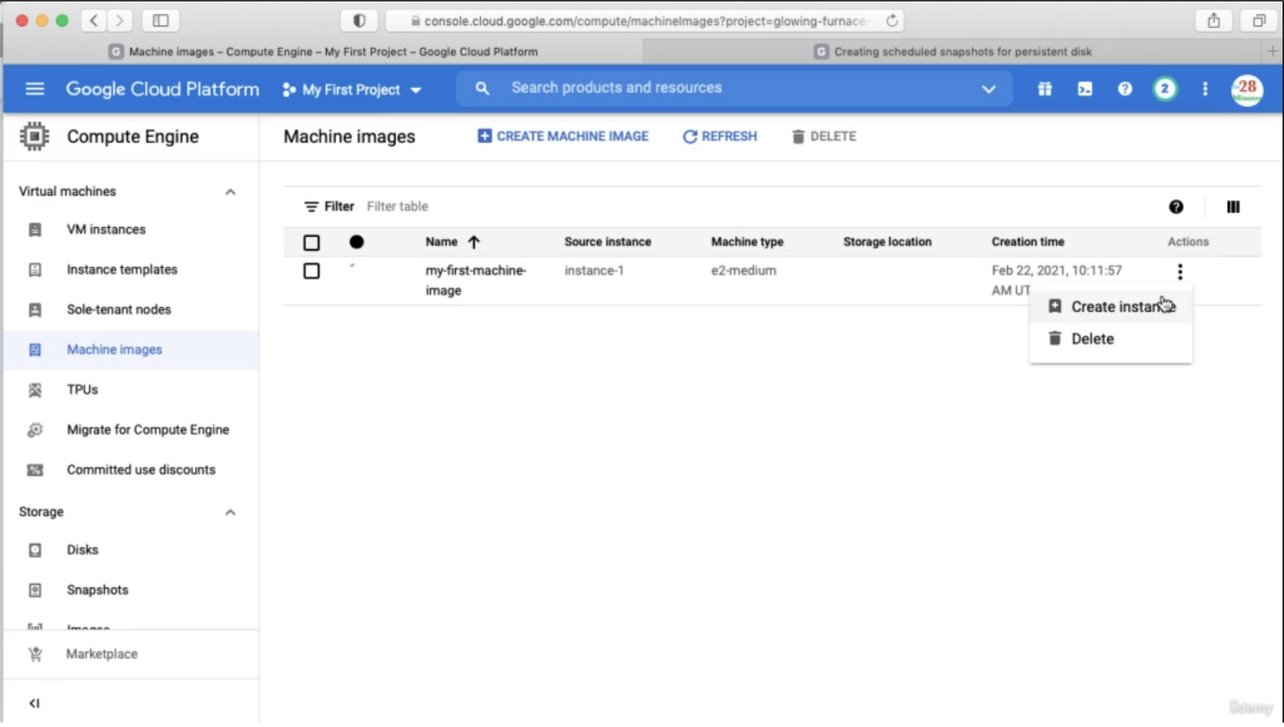Open column display options icon
The image size is (1284, 727).
pyautogui.click(x=1233, y=207)
